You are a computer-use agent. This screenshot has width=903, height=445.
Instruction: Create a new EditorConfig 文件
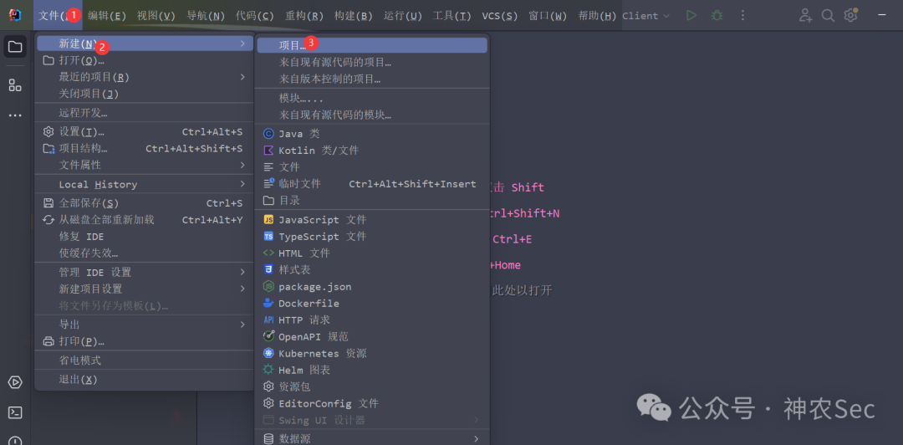tap(372, 403)
